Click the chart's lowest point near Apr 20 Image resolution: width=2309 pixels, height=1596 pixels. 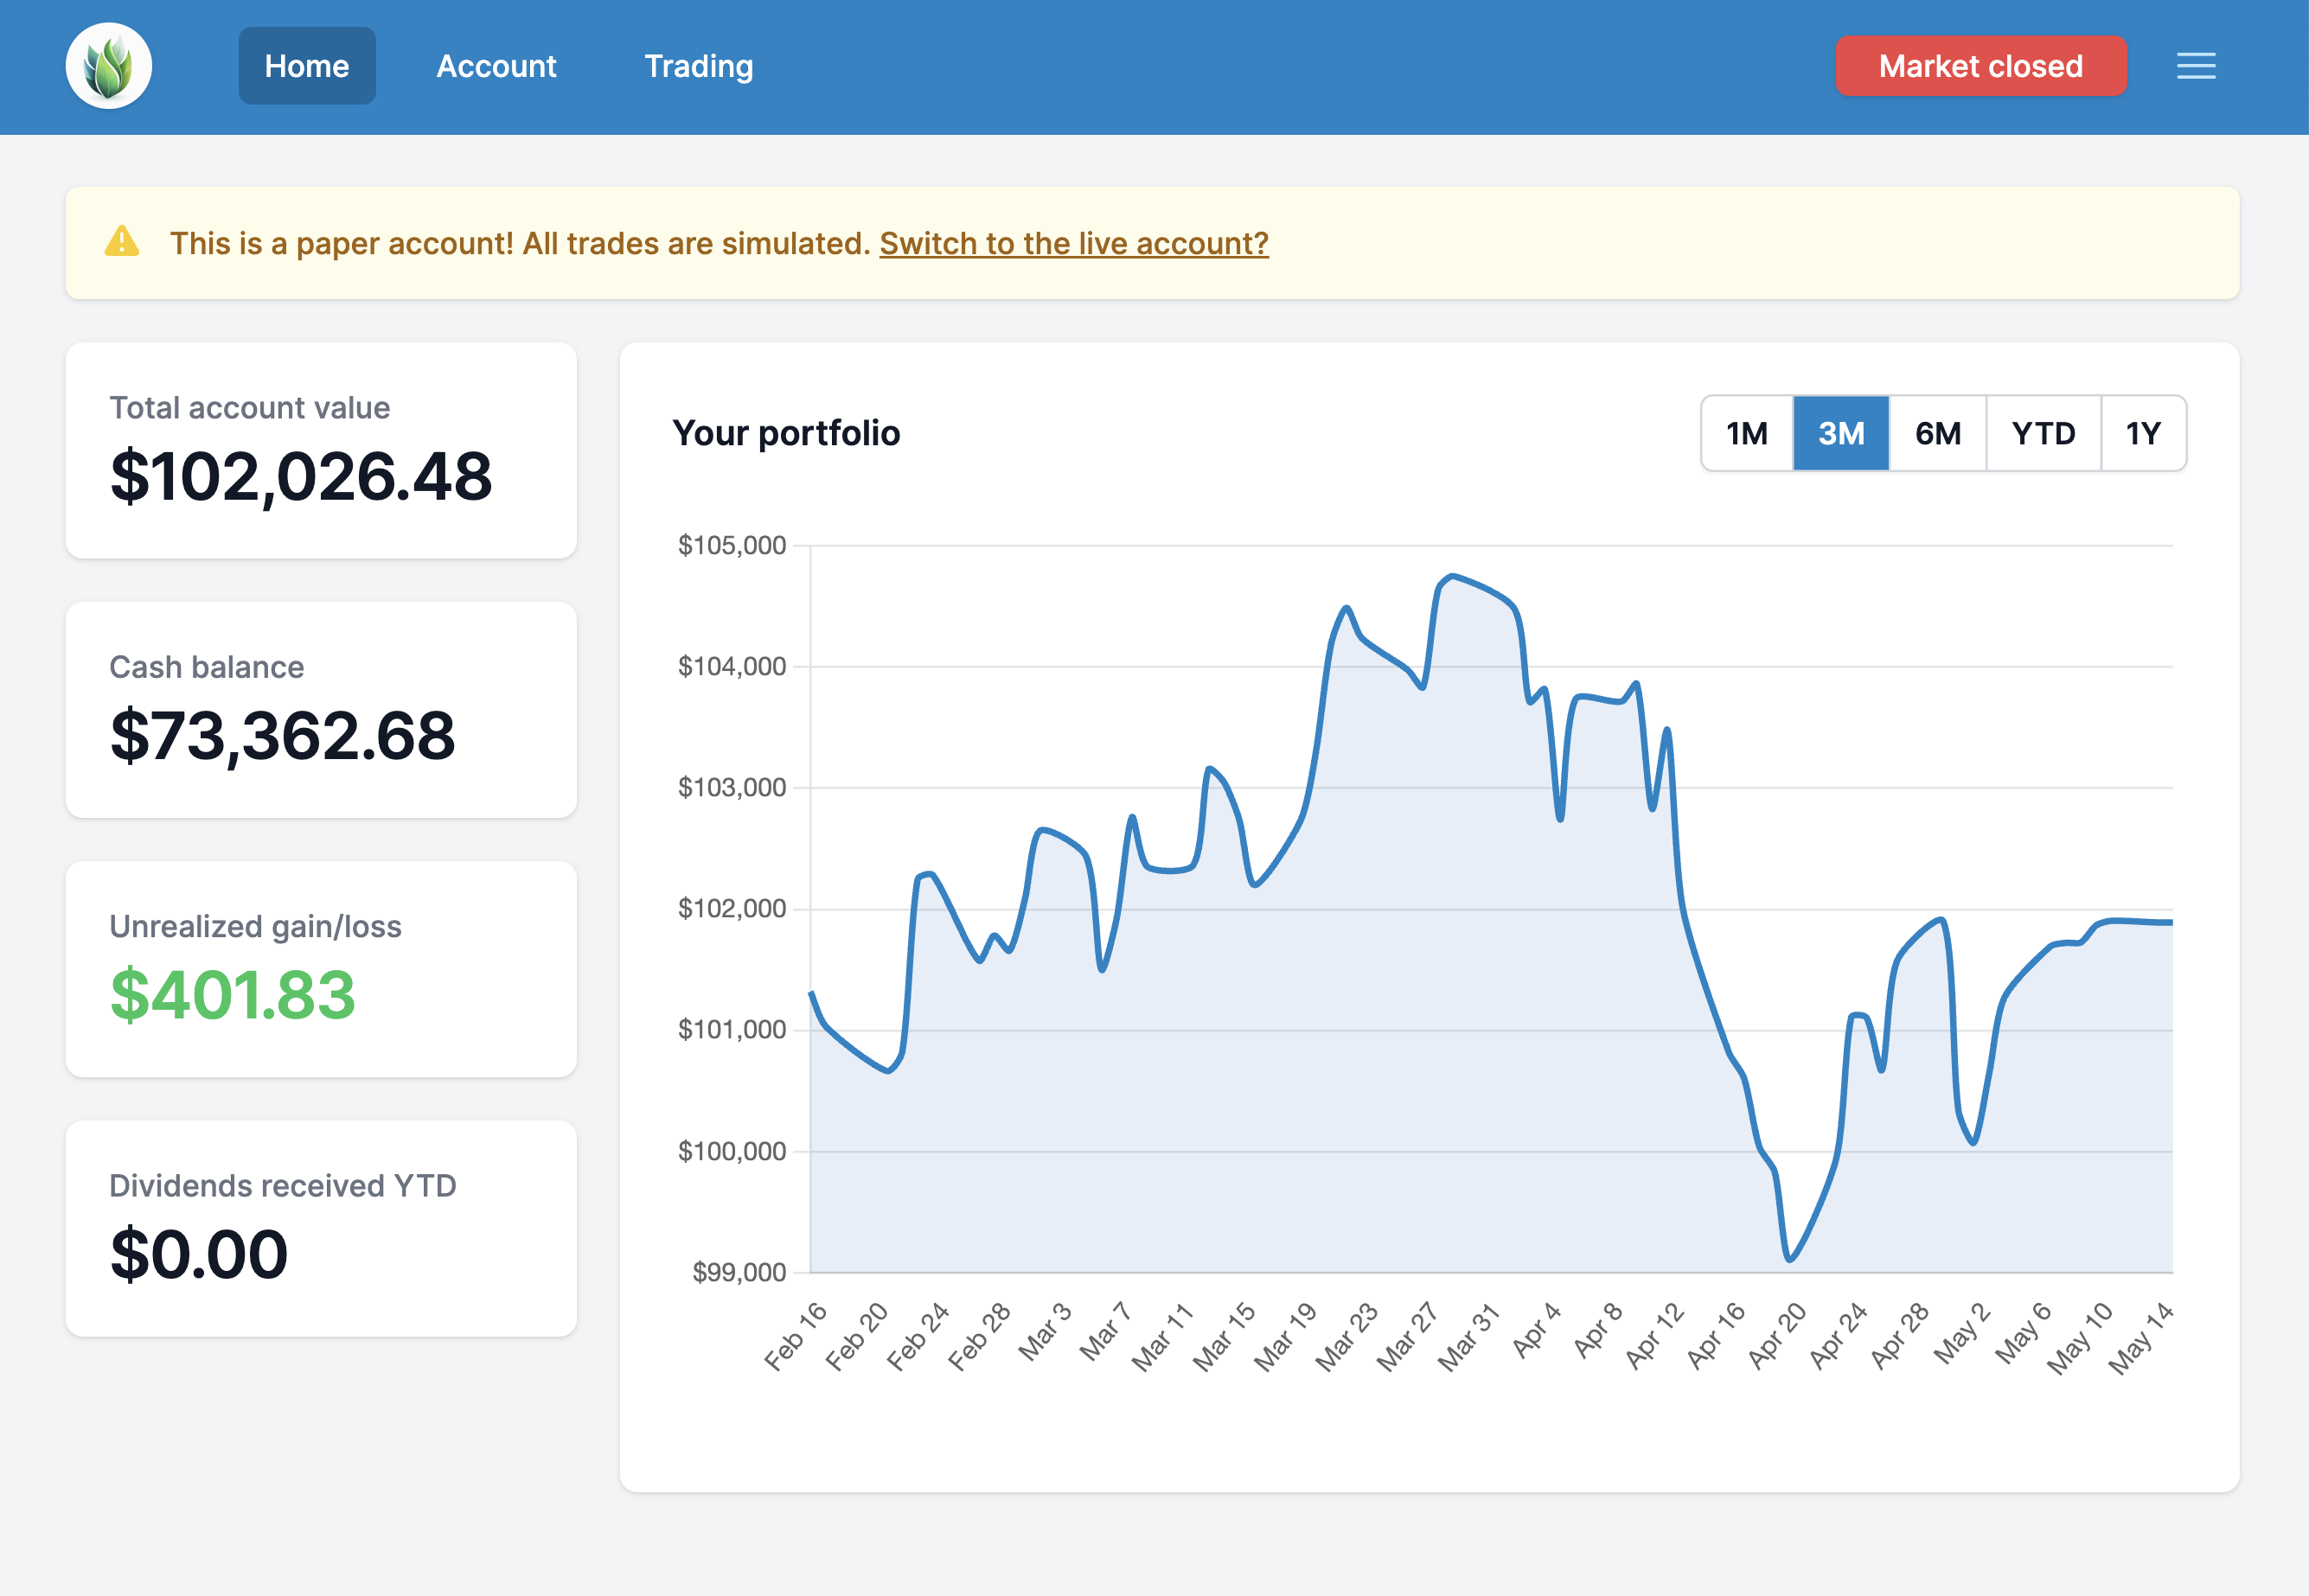[1789, 1259]
